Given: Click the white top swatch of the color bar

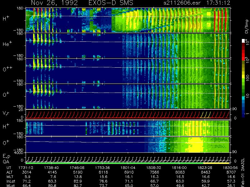Looking at the screenshot, I should click(243, 41).
